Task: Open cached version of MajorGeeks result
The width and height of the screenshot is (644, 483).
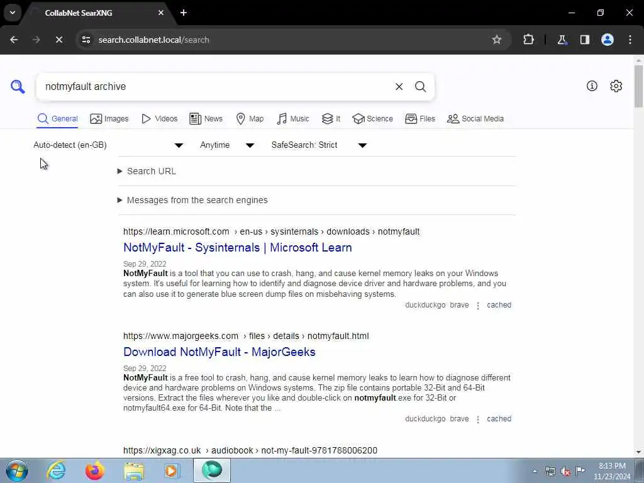Action: point(499,419)
